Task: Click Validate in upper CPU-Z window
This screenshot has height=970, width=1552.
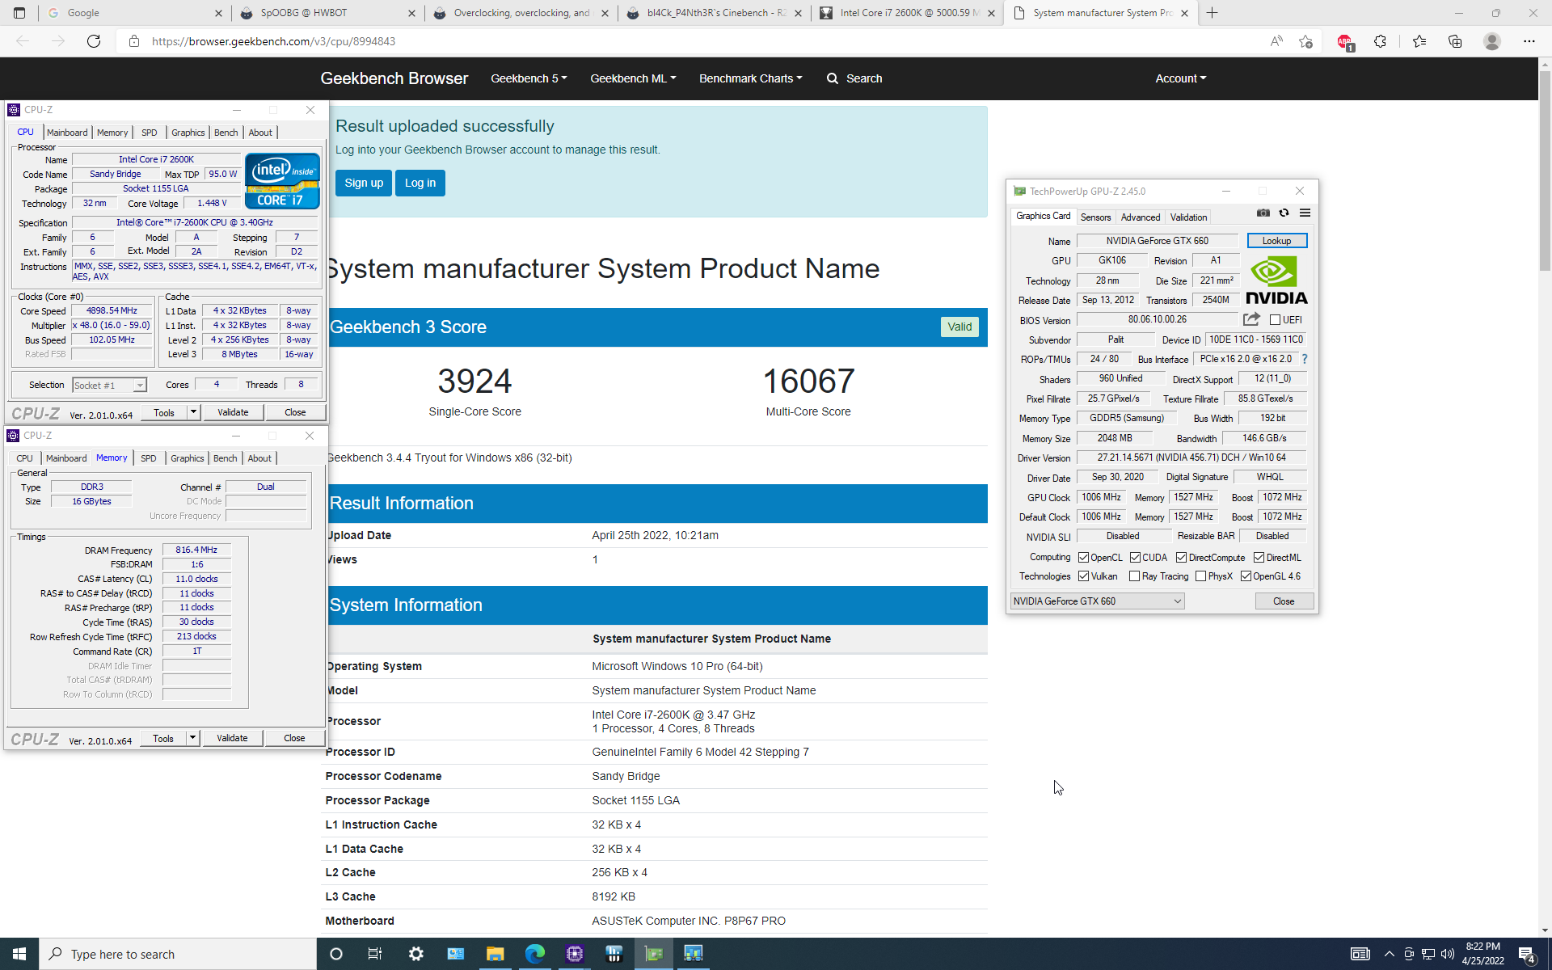Action: click(x=233, y=412)
